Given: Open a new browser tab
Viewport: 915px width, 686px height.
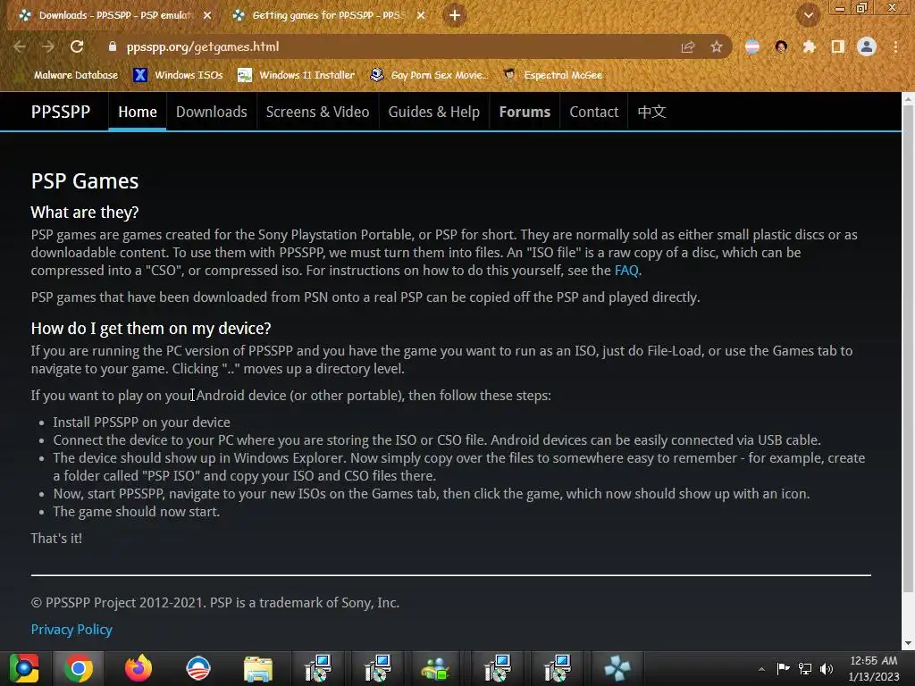Looking at the screenshot, I should click(455, 15).
